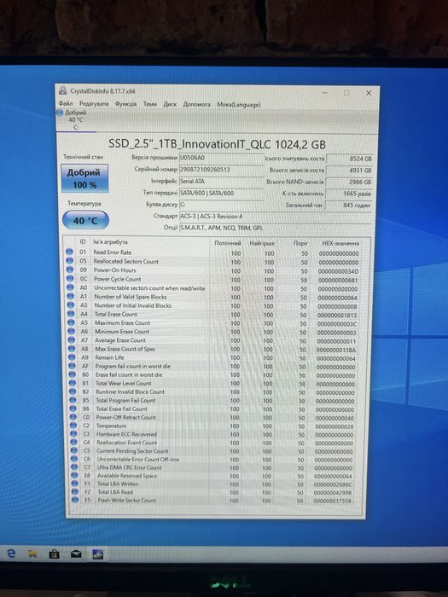
Task: Click the ACS-3 Revision 4 standard field
Action: [x=275, y=217]
